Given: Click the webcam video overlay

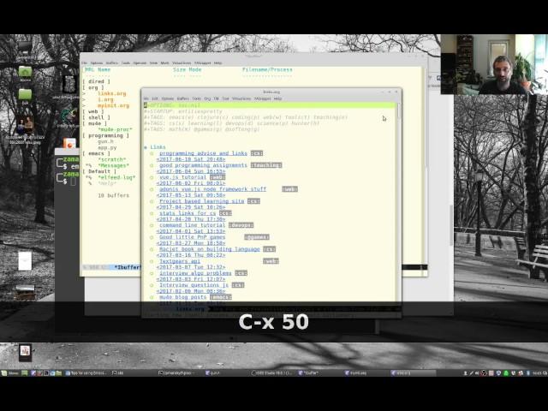Looking at the screenshot, I should point(494,64).
